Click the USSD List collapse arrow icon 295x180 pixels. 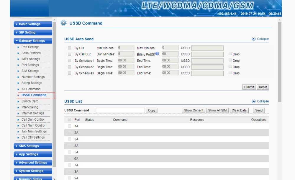coord(253,101)
